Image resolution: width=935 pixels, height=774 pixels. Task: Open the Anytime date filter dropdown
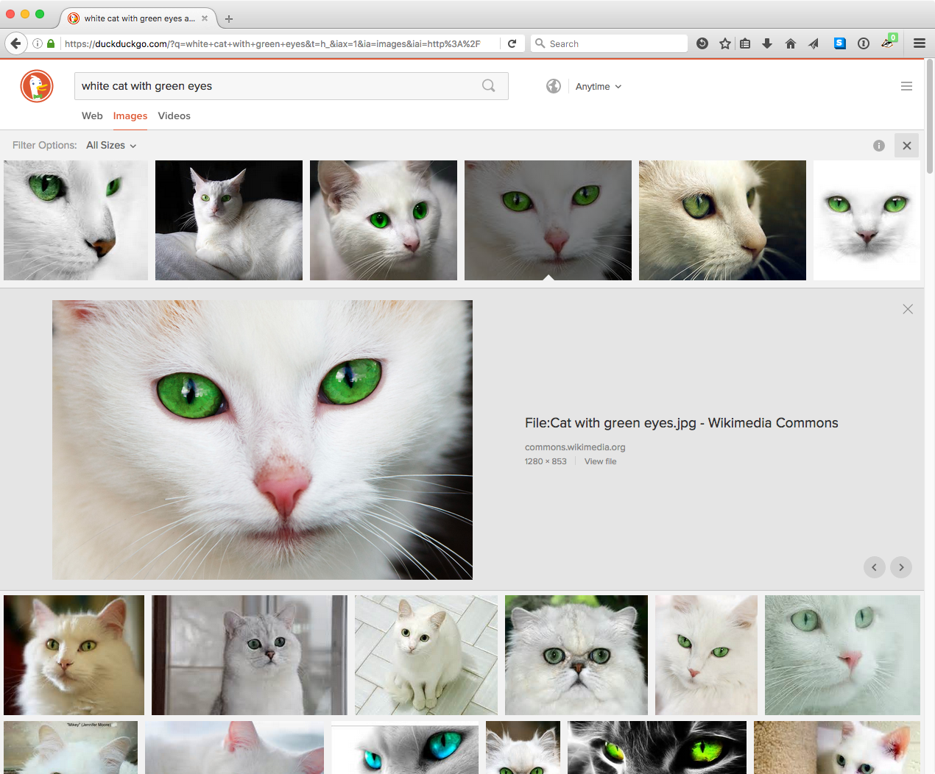(x=599, y=86)
